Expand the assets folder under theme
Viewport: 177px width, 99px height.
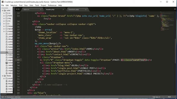click(x=4, y=78)
